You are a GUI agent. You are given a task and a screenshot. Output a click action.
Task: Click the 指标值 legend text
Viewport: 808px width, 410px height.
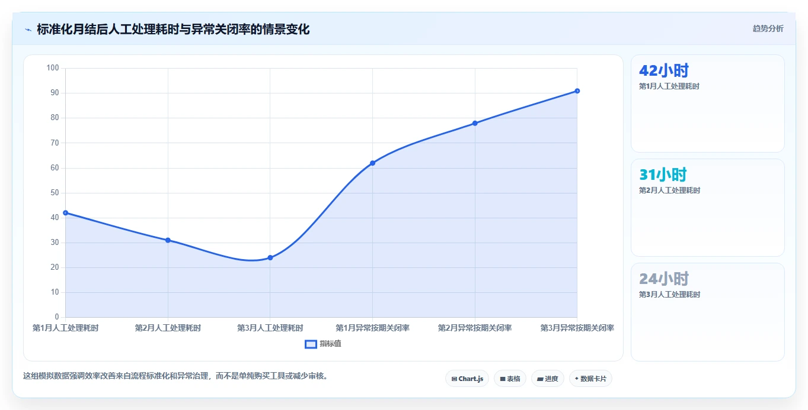tap(330, 344)
